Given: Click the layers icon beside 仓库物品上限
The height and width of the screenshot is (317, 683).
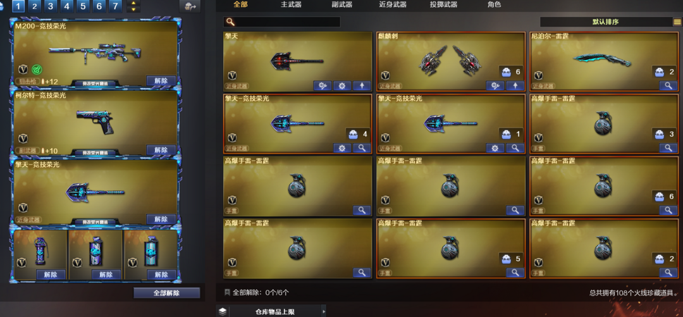Looking at the screenshot, I should [223, 311].
